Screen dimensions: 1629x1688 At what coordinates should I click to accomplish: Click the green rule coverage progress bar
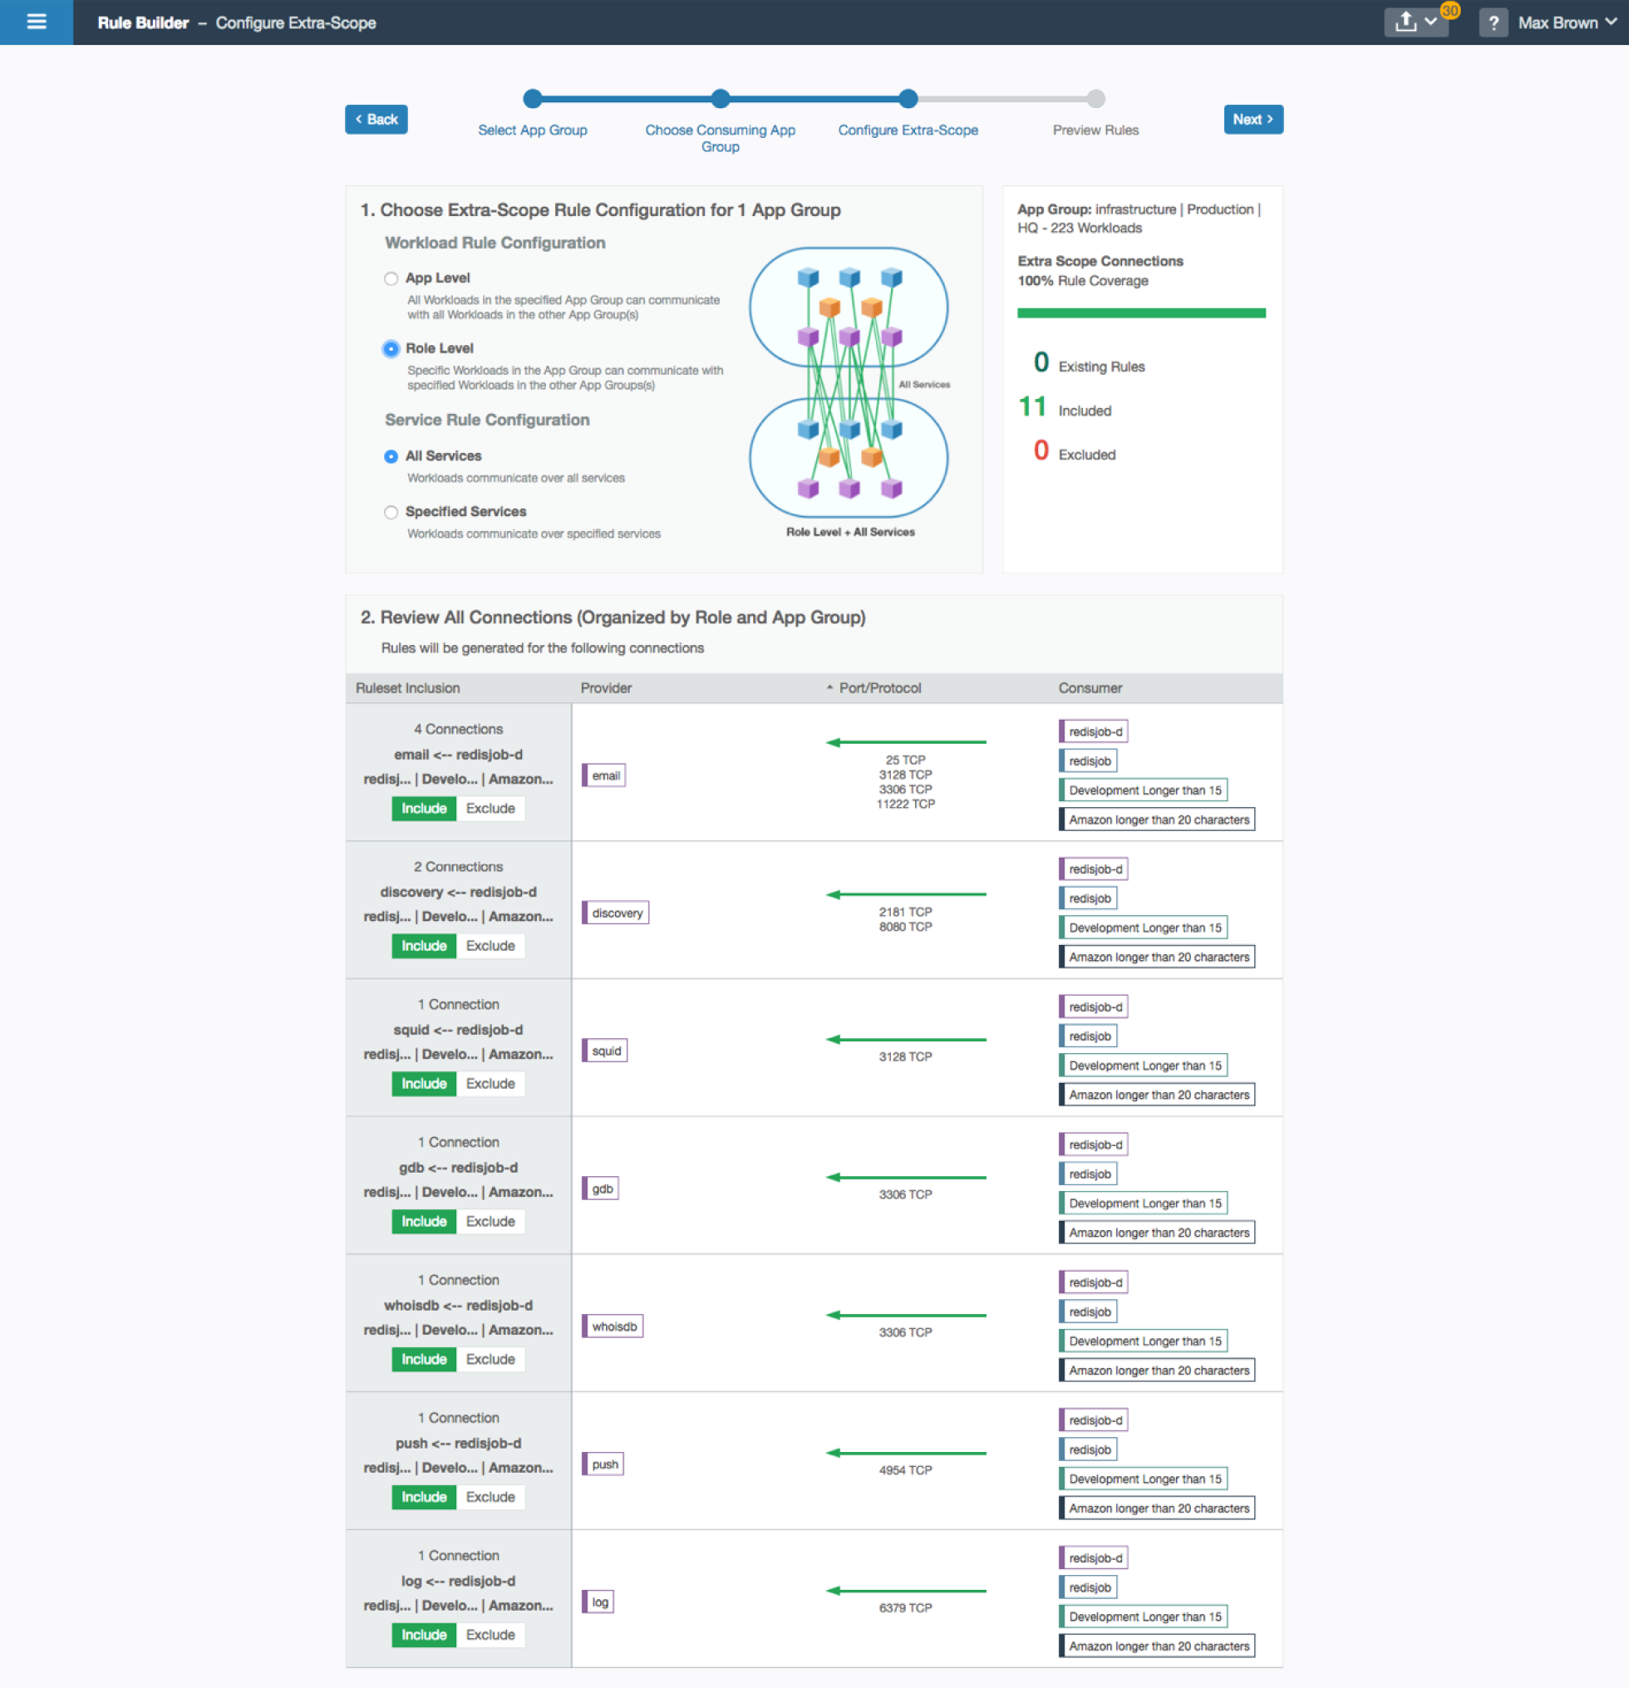[x=1141, y=313]
